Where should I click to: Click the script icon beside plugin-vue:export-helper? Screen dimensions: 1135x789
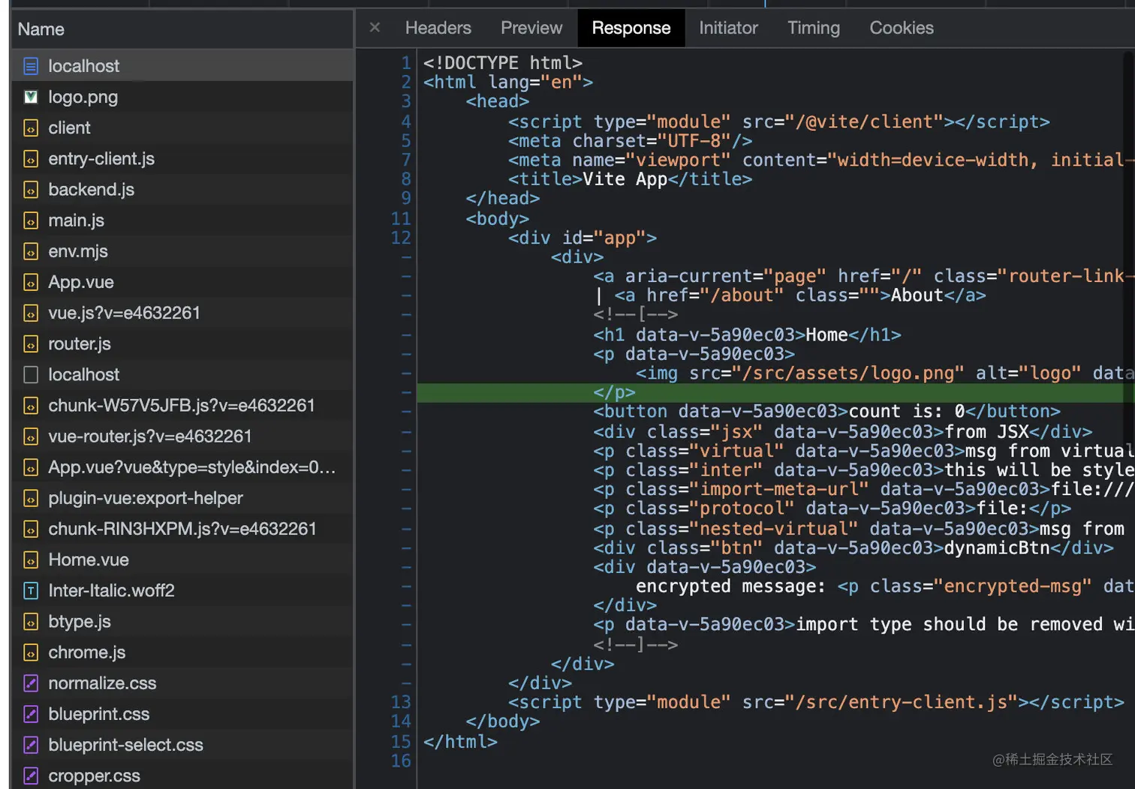pos(31,498)
